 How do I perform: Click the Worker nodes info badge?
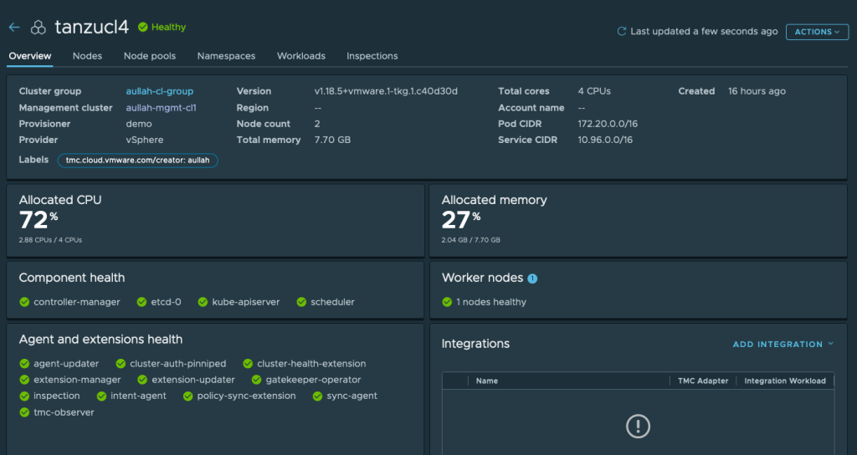click(532, 279)
